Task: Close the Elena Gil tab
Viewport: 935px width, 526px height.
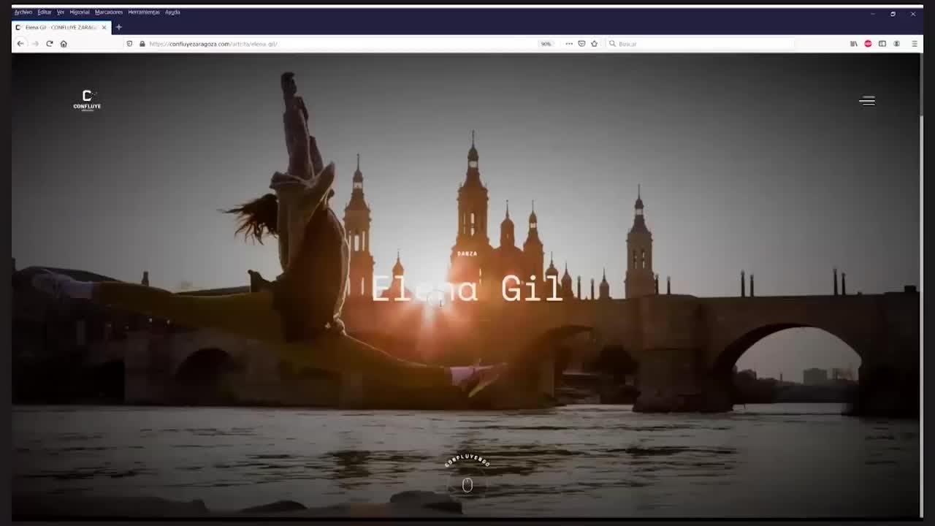Action: tap(104, 27)
